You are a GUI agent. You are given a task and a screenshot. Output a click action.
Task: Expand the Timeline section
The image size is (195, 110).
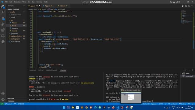[16, 101]
